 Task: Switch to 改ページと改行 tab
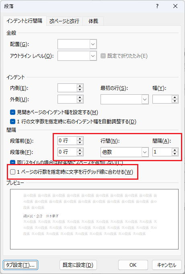coord(64,21)
